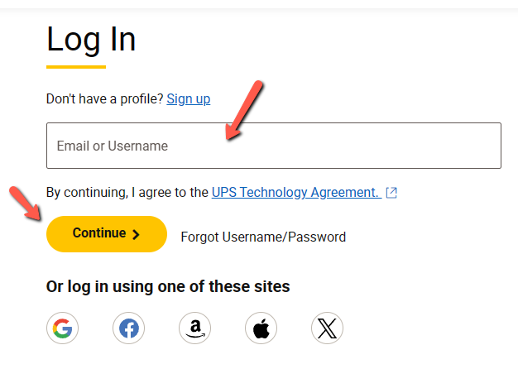Click the red arrow pointing at Continue
This screenshot has width=518, height=369.
(x=25, y=204)
